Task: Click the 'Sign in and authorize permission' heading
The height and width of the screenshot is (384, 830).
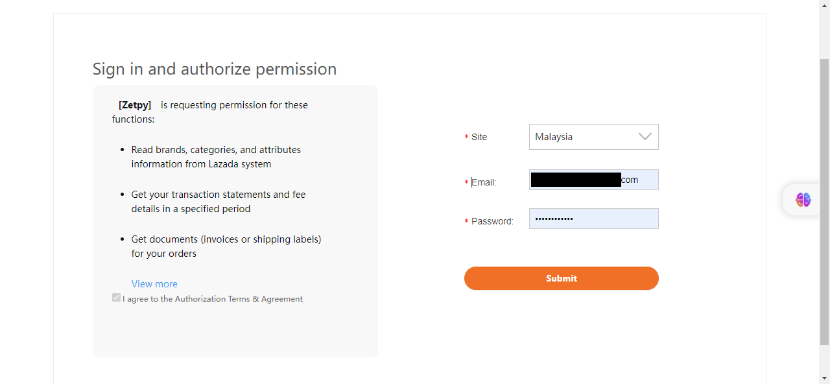Action: click(215, 69)
